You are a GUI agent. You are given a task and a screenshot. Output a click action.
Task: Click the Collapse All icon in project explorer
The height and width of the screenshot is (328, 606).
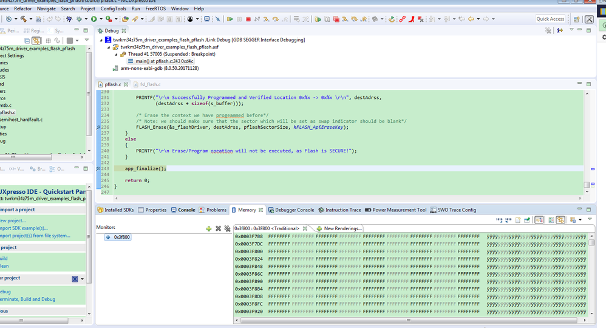tap(27, 41)
